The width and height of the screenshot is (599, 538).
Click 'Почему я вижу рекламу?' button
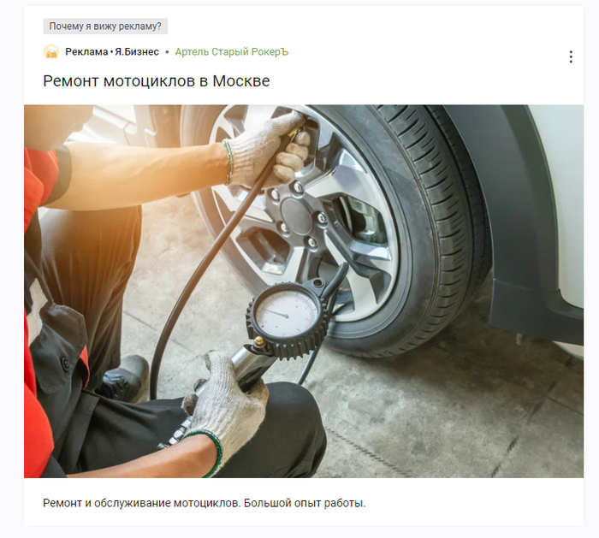click(105, 27)
